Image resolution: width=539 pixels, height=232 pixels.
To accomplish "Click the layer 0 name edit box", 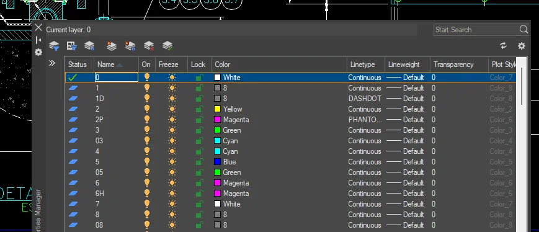I will (x=117, y=78).
